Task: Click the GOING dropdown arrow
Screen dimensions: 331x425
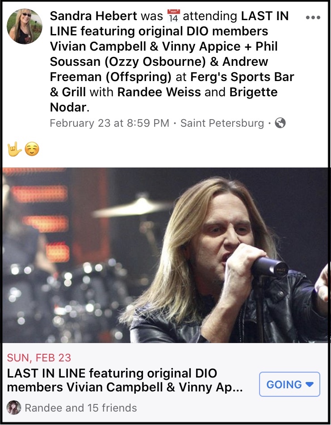Action: coord(310,384)
